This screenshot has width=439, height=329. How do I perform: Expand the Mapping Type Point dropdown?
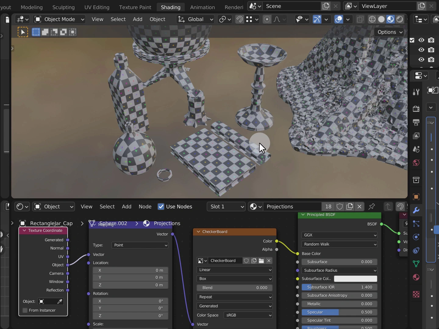[x=140, y=245]
